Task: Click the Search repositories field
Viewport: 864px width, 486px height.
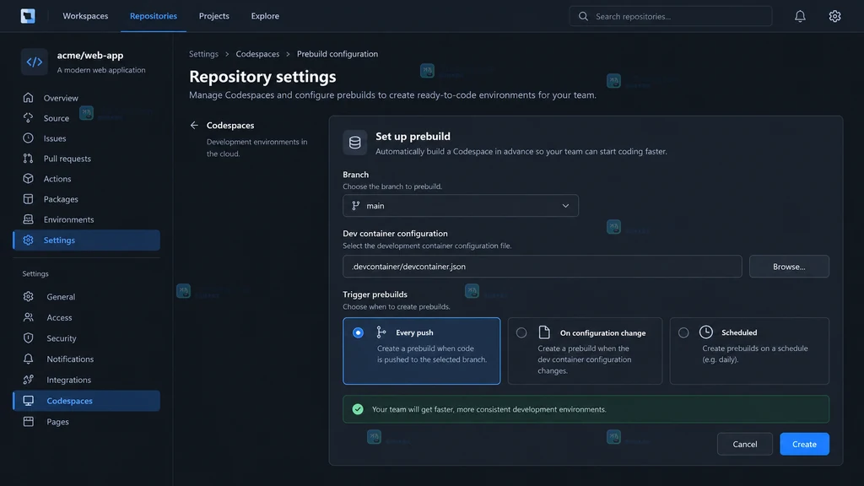Action: [x=671, y=17]
